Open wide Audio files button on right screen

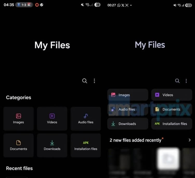click(128, 109)
